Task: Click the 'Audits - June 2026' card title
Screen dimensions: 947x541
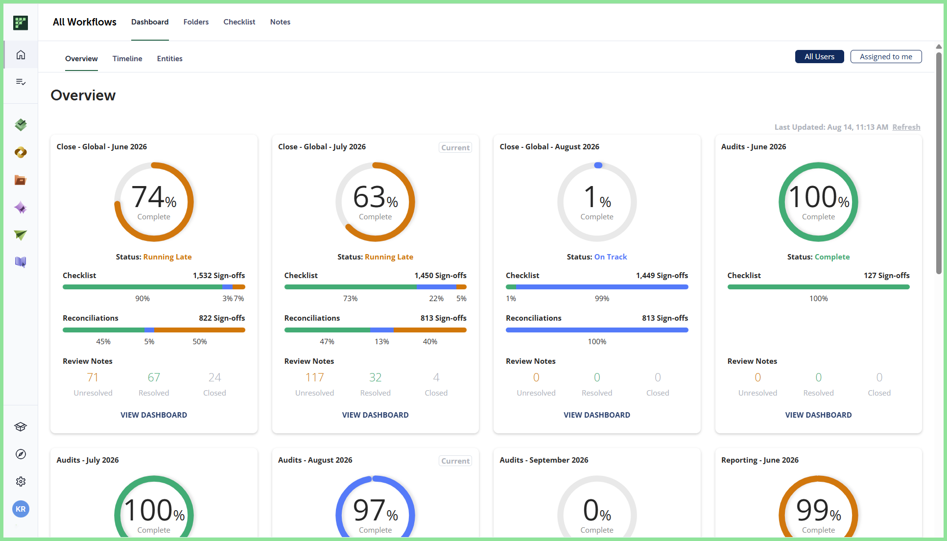Action: (754, 147)
